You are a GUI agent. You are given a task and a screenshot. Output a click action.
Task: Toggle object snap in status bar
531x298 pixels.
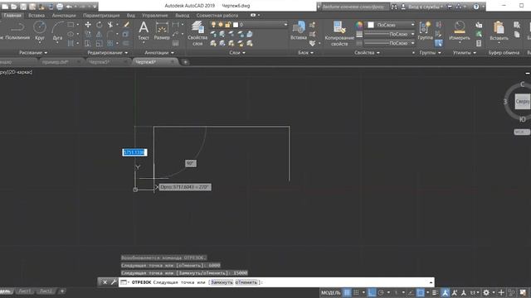click(x=421, y=292)
